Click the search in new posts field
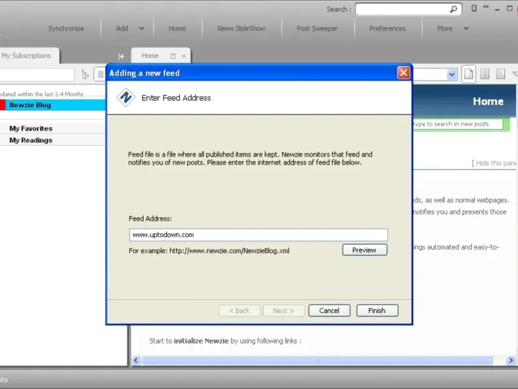The width and height of the screenshot is (518, 389). click(457, 124)
